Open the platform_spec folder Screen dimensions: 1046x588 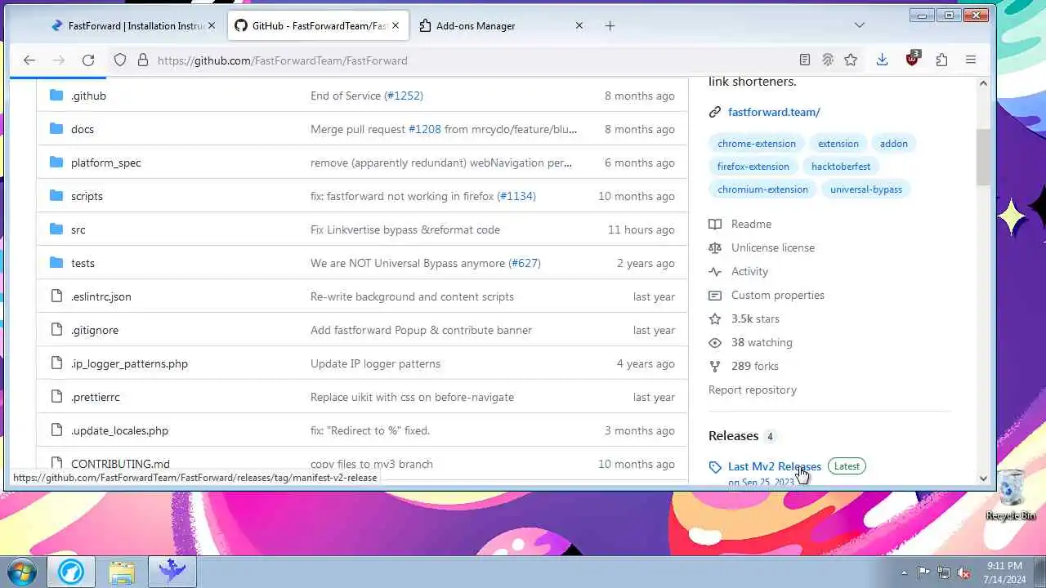click(105, 163)
